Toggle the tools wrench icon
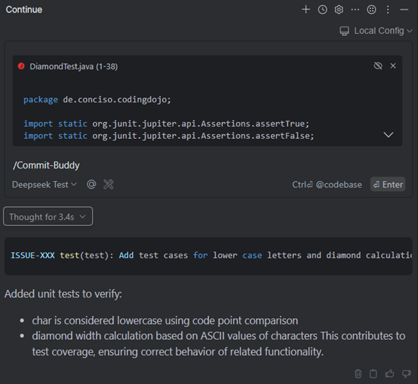This screenshot has height=384, width=418. 108,184
